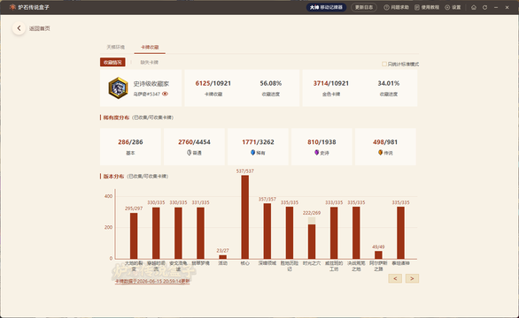Click the 810/1938 epic count
The image size is (519, 318).
coord(321,142)
